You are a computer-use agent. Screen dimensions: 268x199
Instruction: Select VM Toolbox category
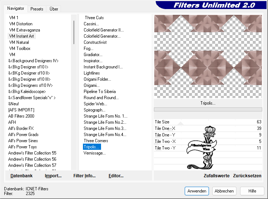pyautogui.click(x=20, y=48)
